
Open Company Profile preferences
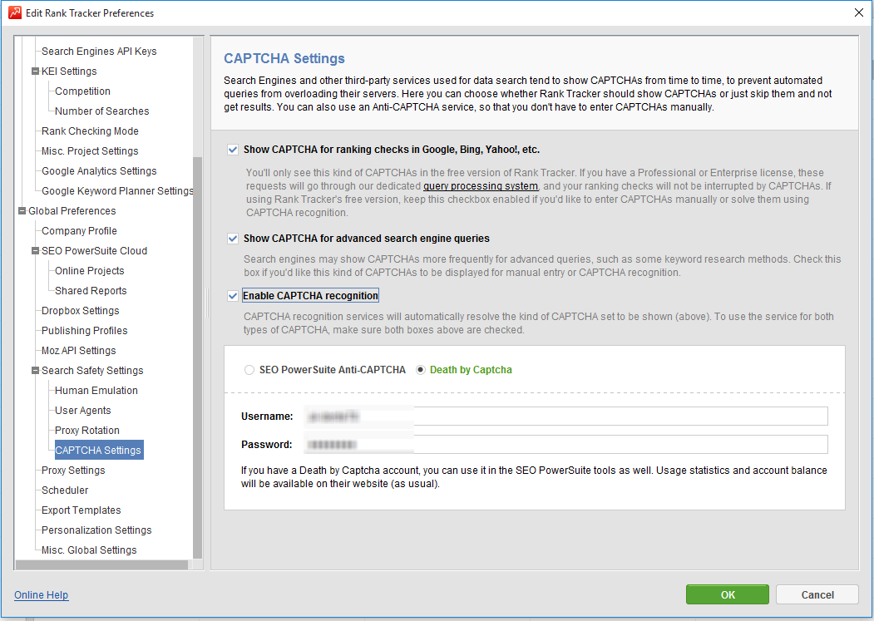click(79, 231)
